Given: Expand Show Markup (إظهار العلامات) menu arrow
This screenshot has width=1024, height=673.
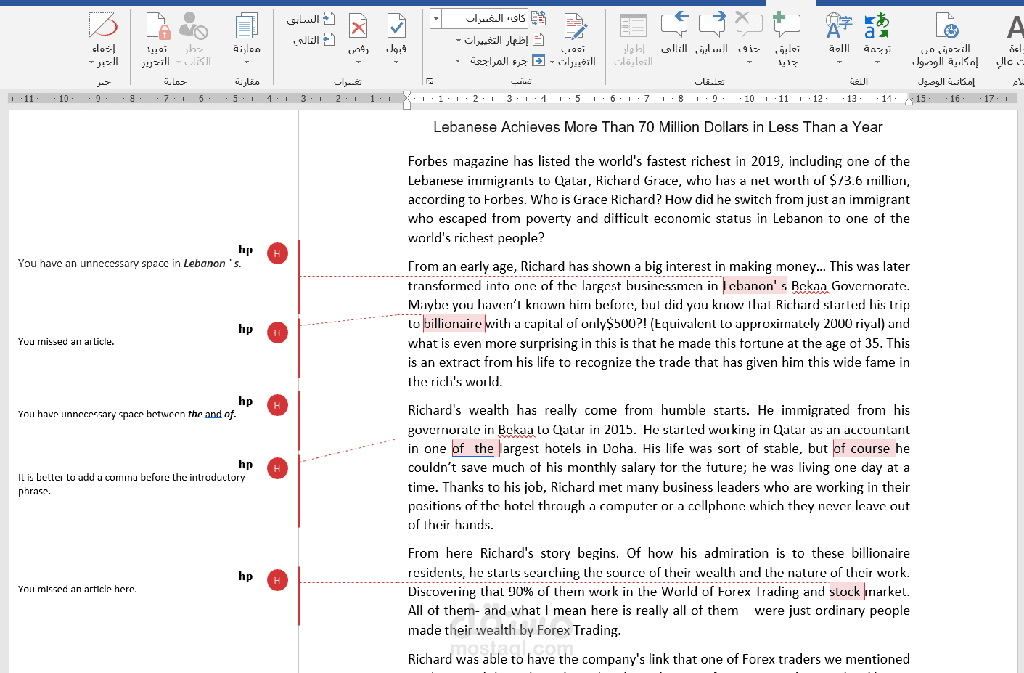Looking at the screenshot, I should pyautogui.click(x=459, y=40).
